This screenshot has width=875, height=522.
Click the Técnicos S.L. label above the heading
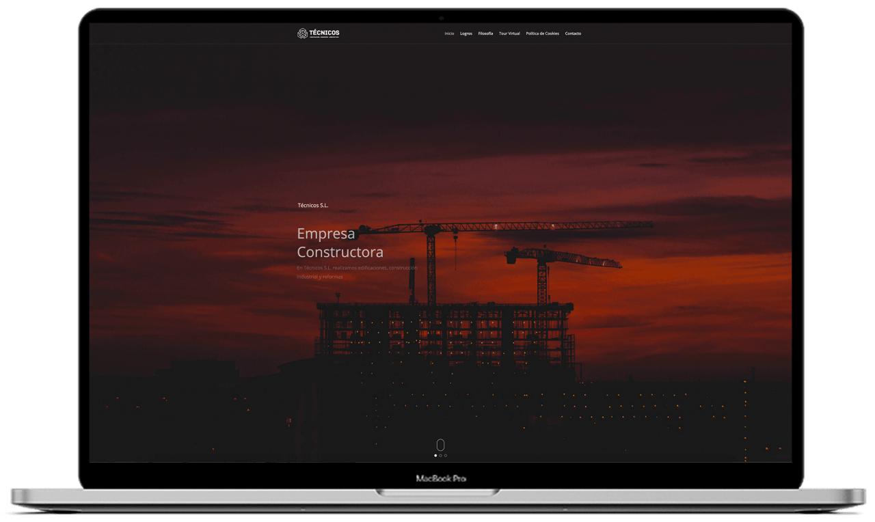(x=313, y=205)
